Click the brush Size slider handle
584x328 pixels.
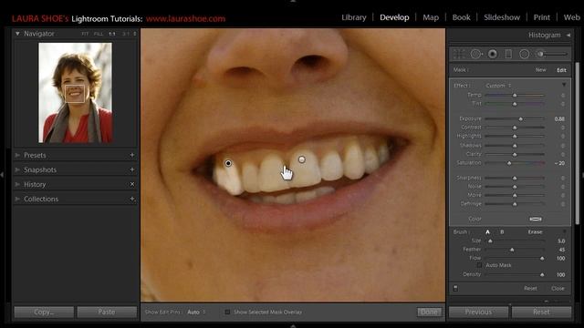490,241
